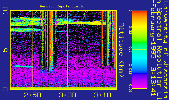Screen dimensions: 169x100
Task: Click the Aerosol Depolarization plot title
Action: (x=63, y=6)
